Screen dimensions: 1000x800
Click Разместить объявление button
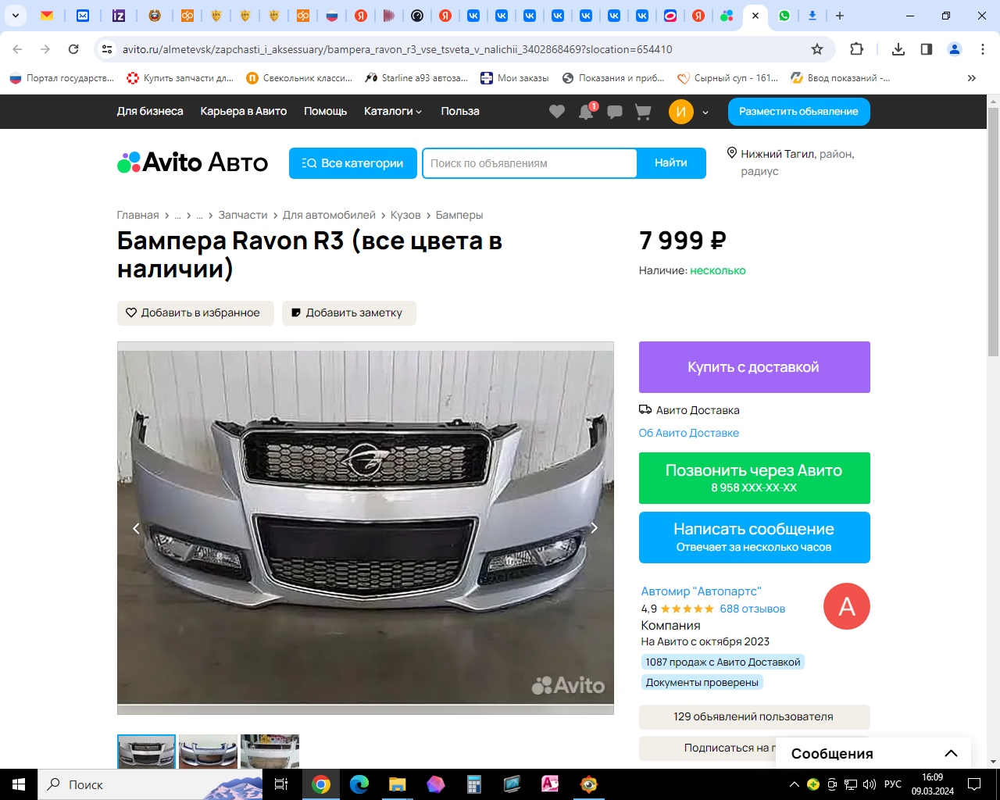click(x=798, y=112)
